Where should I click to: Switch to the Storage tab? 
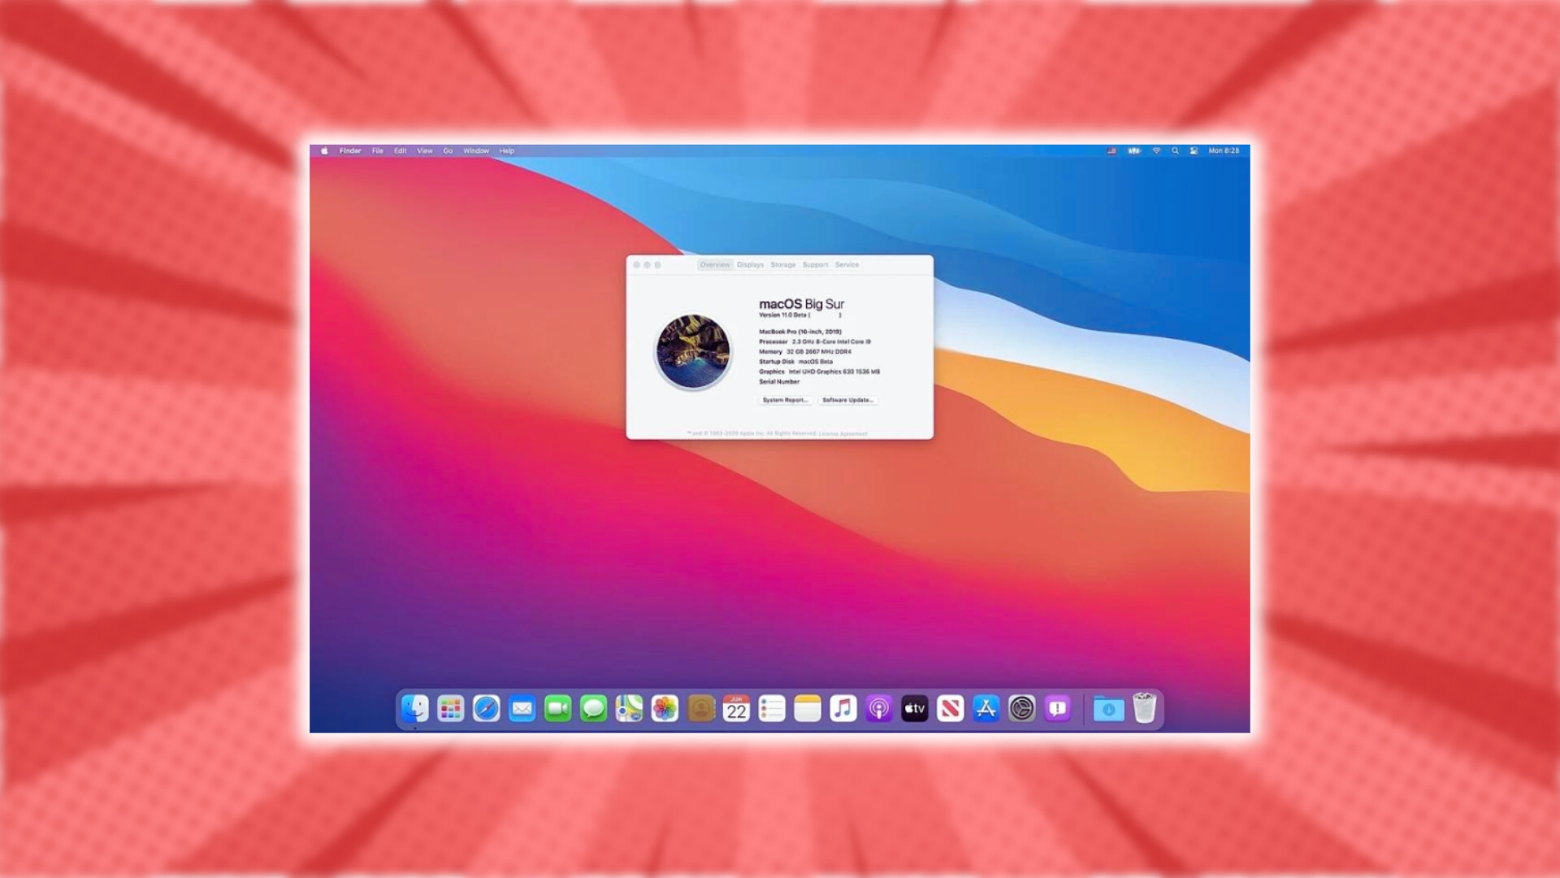(x=783, y=265)
